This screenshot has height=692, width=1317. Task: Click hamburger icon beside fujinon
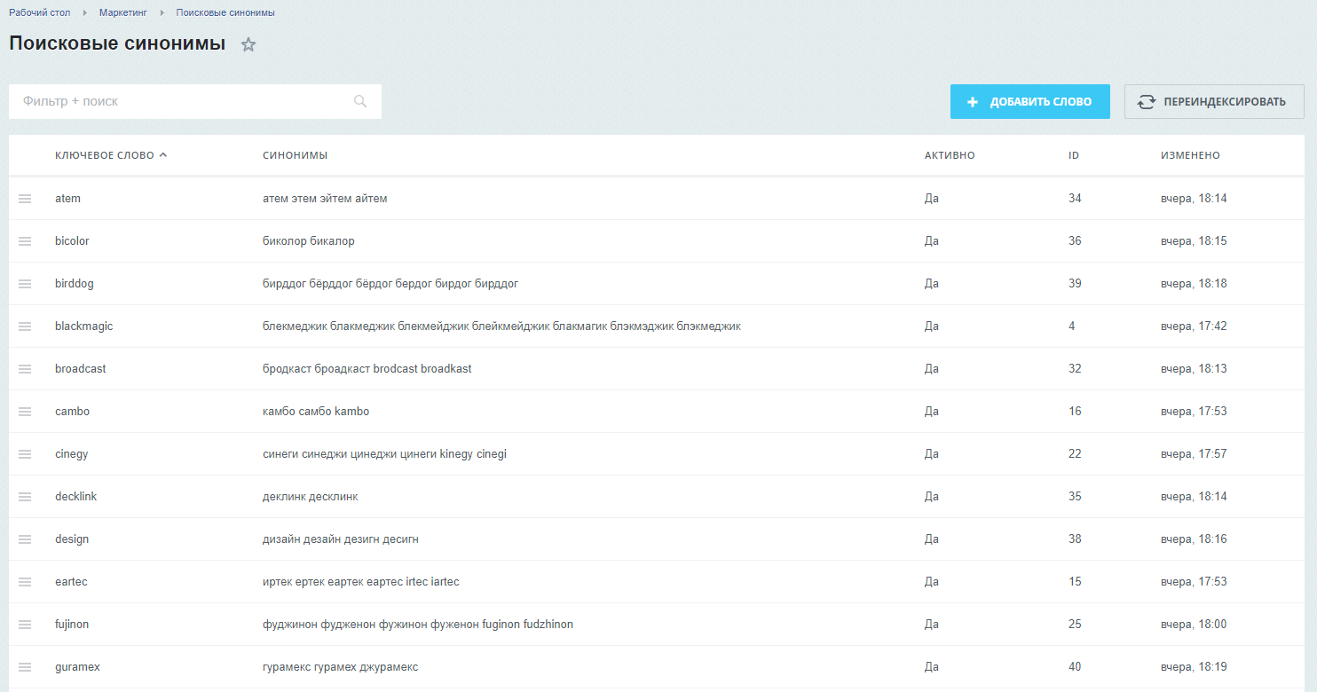point(25,625)
